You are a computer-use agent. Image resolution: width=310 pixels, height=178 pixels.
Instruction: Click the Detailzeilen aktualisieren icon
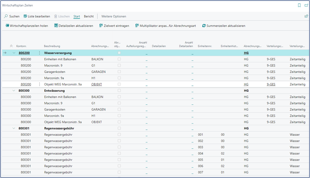56,26
